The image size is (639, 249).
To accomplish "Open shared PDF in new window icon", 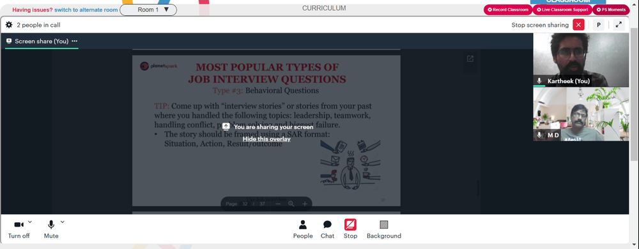I will click(x=470, y=59).
